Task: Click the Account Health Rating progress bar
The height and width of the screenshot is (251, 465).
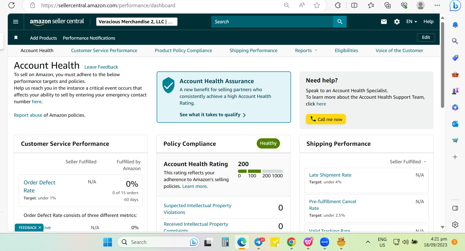Action: (x=260, y=171)
